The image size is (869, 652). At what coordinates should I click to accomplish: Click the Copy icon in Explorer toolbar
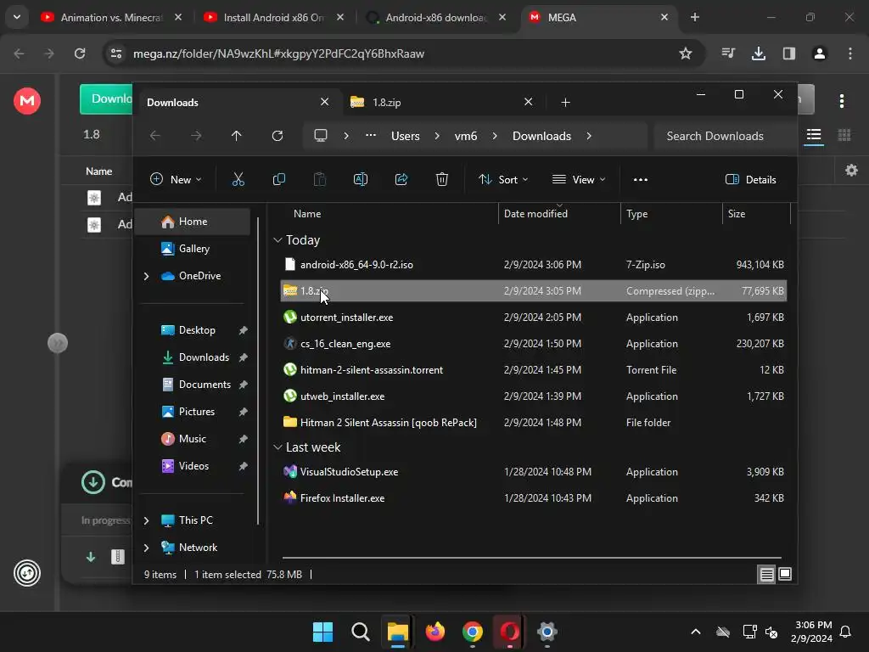(x=278, y=179)
